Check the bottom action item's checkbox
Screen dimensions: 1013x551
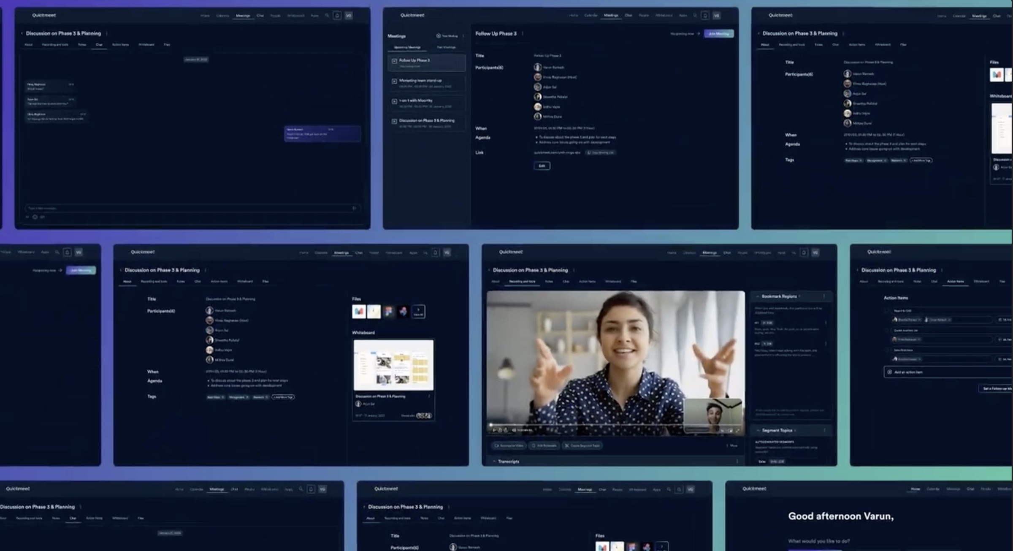886,350
